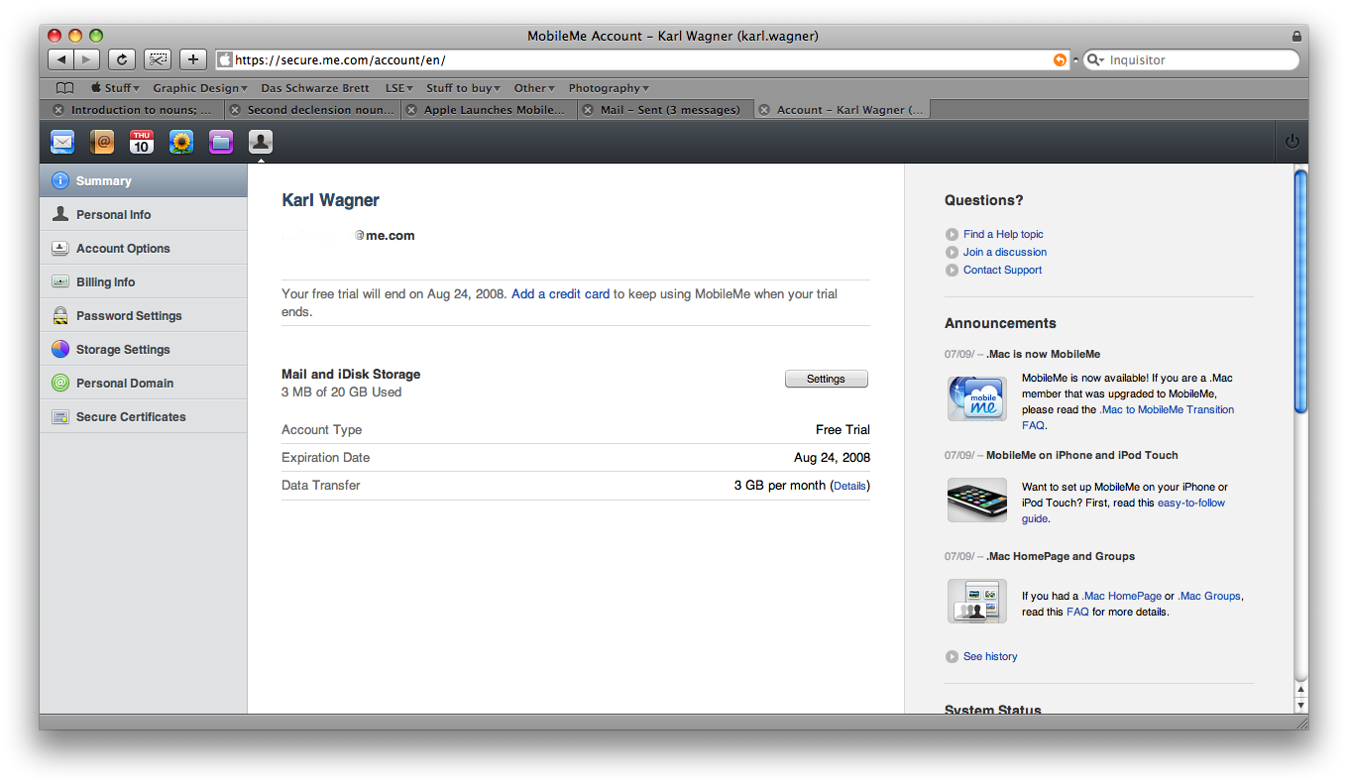Screen dimensions: 1348x784
Task: Open the bookmarks book icon
Action: pos(64,88)
